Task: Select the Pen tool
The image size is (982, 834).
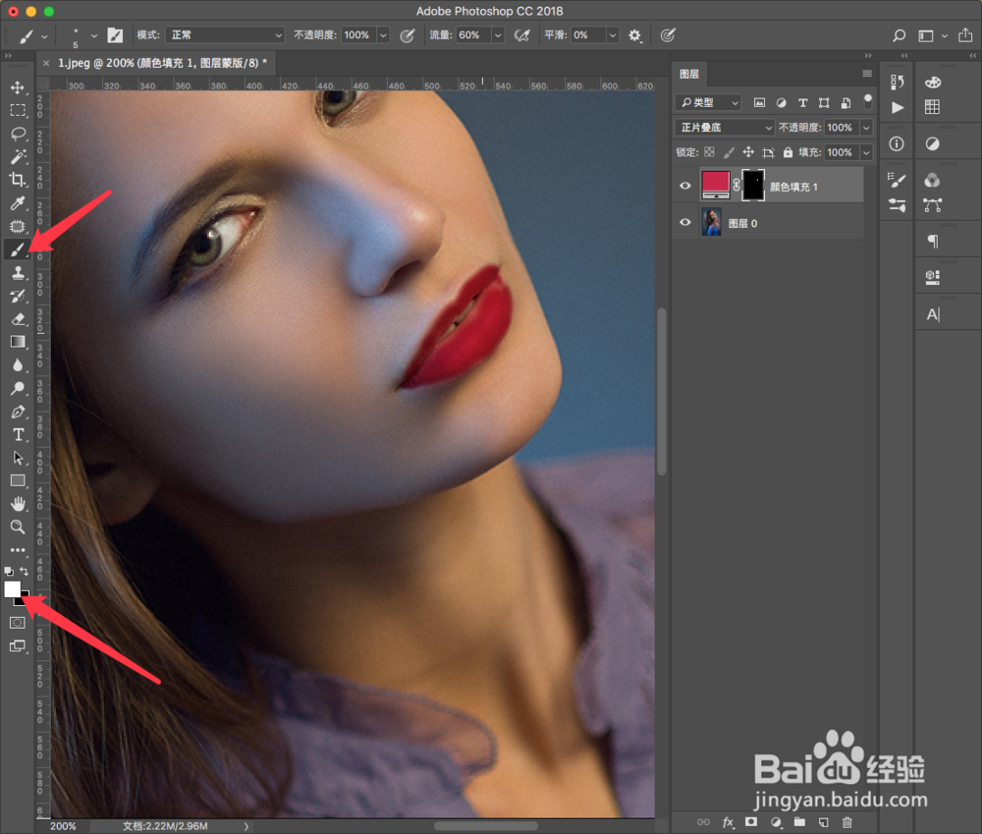Action: click(18, 412)
